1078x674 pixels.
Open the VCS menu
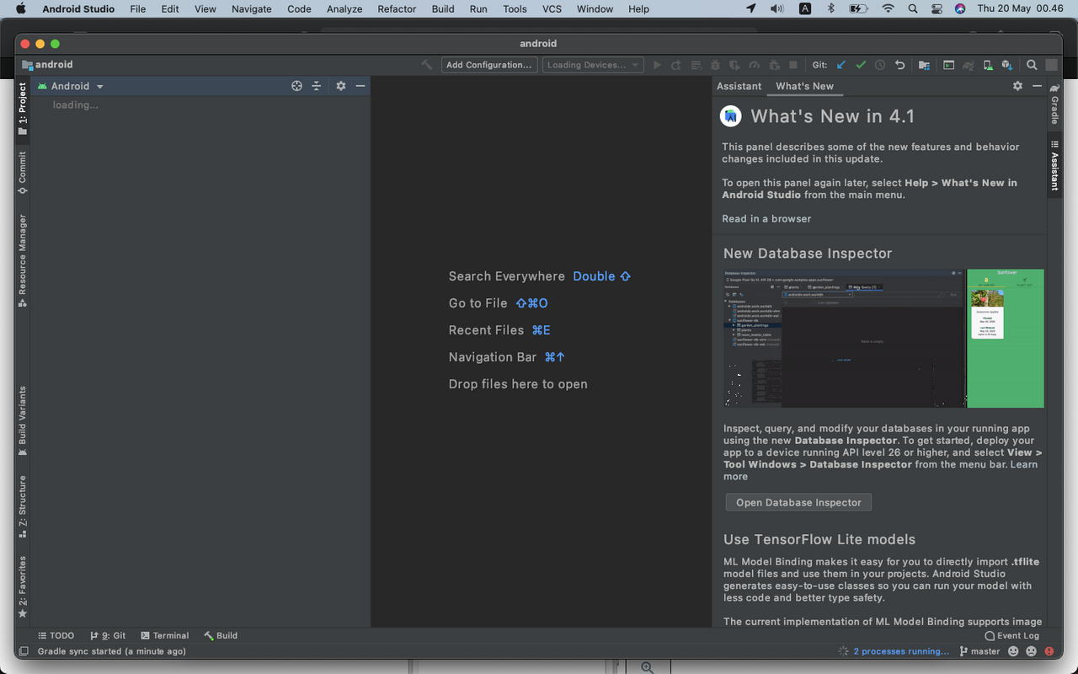552,8
